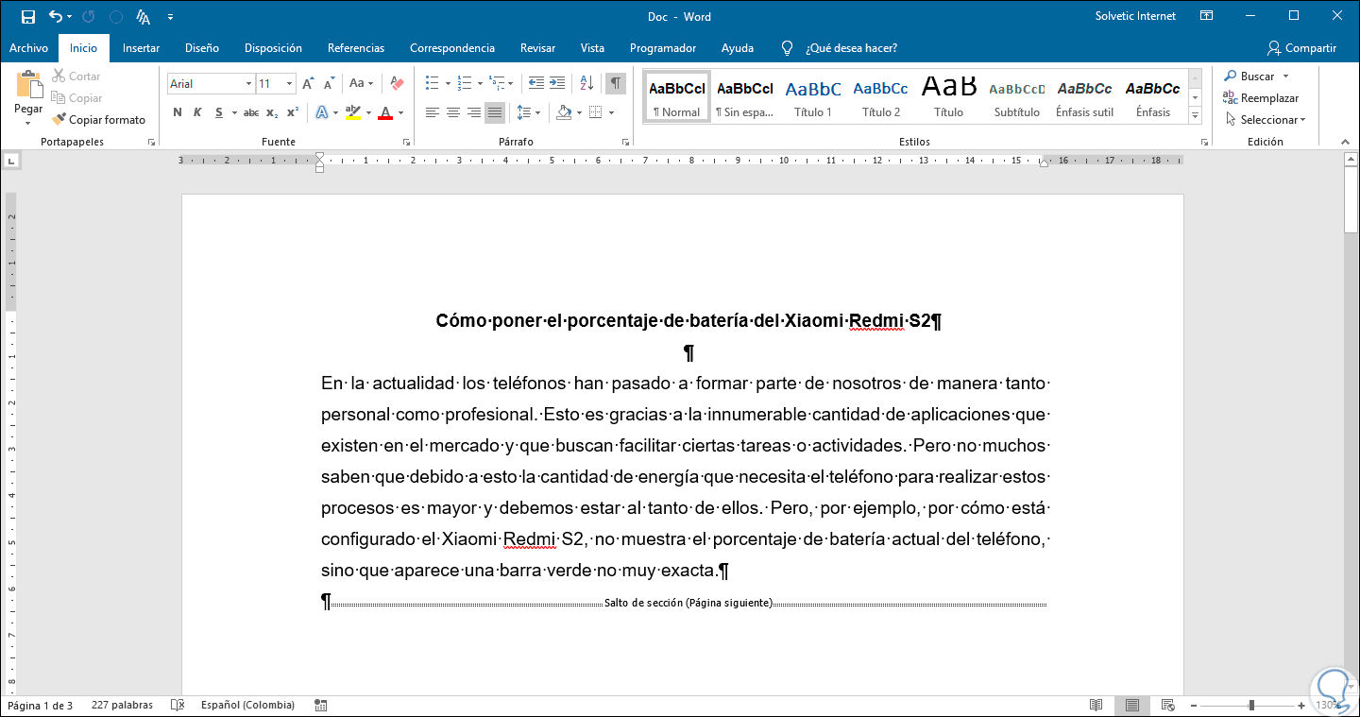Open the Referencias ribbon tab
The image size is (1360, 717).
pos(355,48)
